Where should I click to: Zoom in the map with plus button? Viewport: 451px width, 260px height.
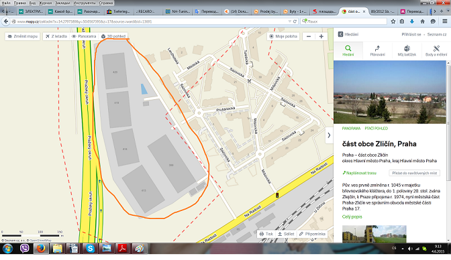coord(321,36)
